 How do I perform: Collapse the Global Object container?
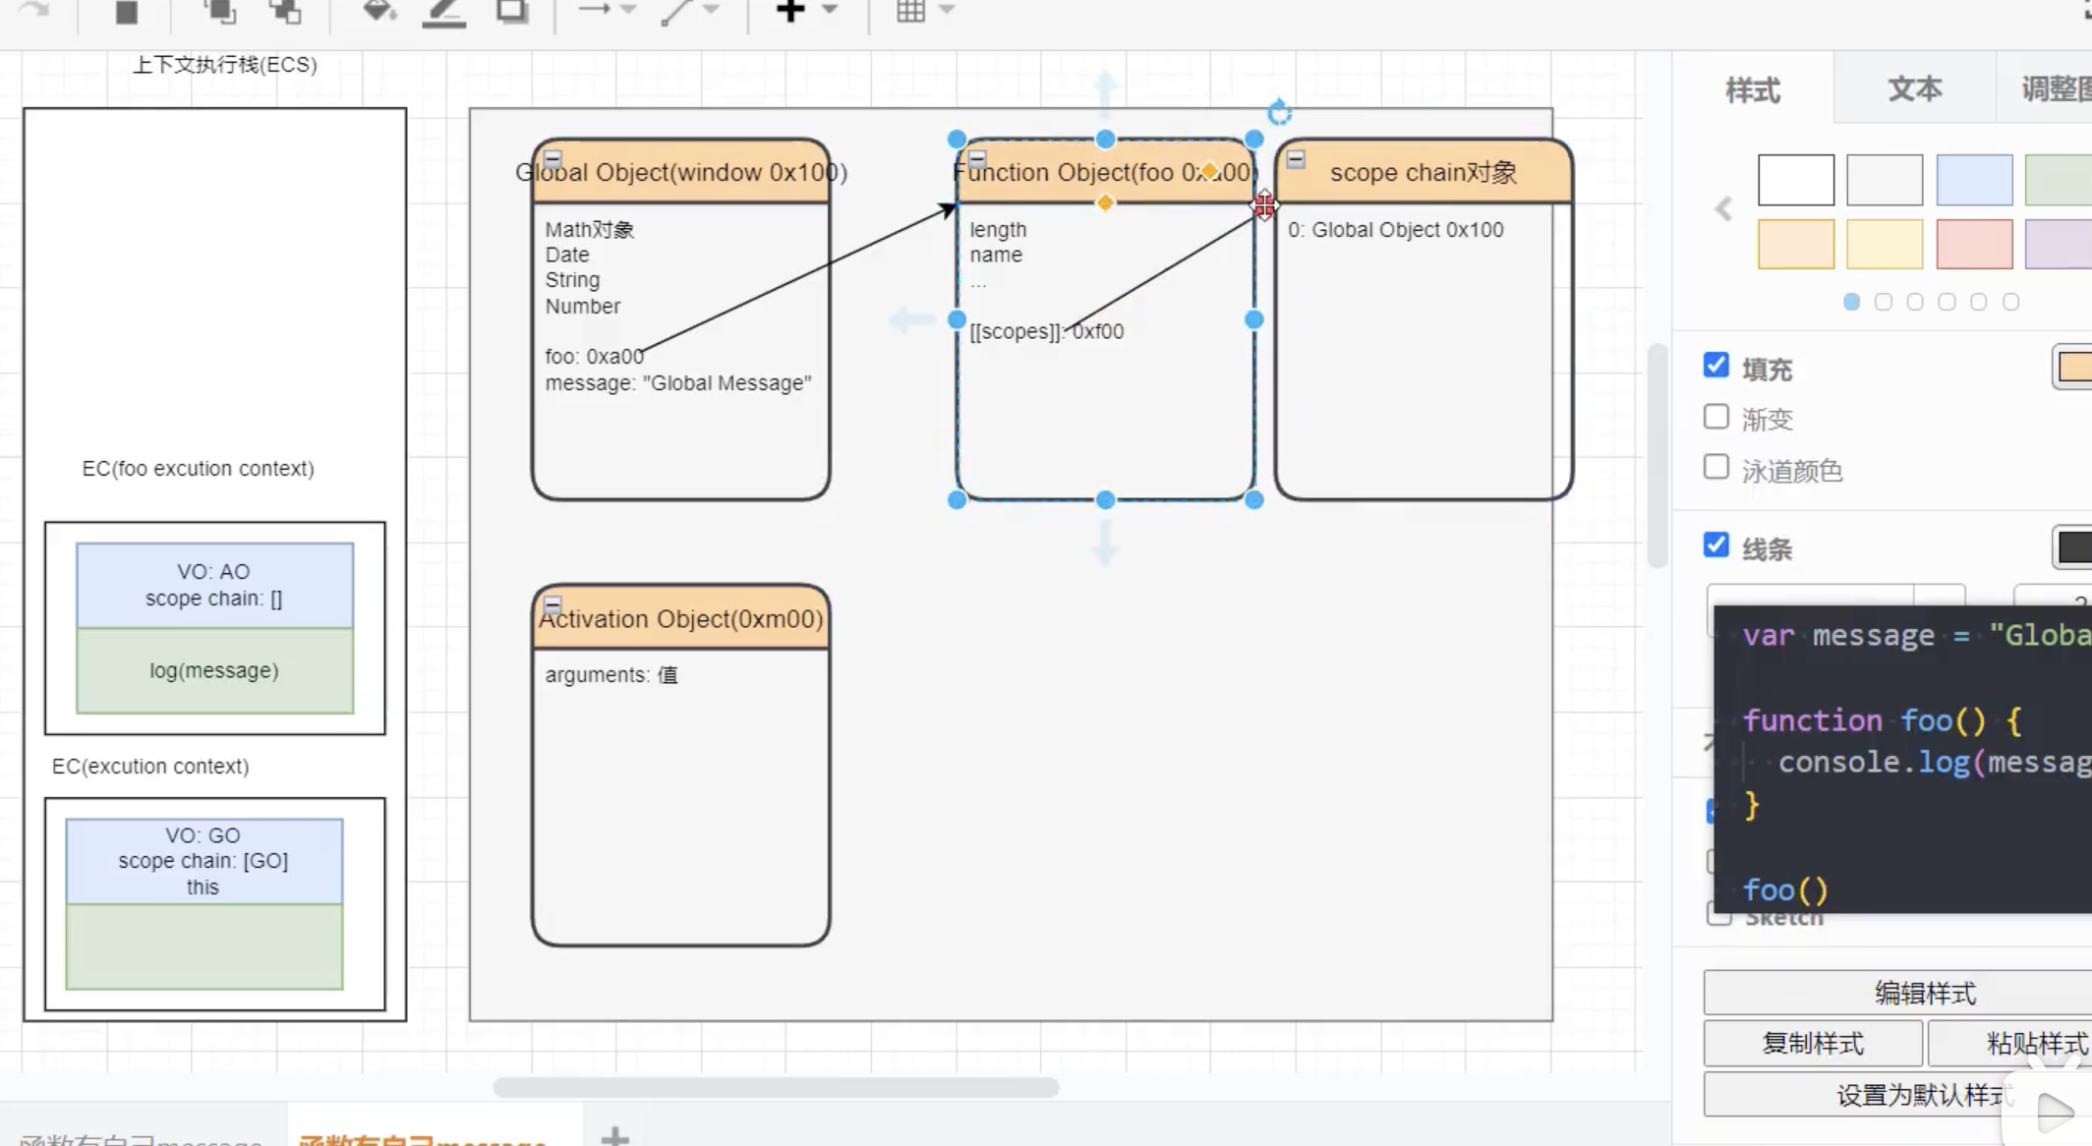(552, 158)
